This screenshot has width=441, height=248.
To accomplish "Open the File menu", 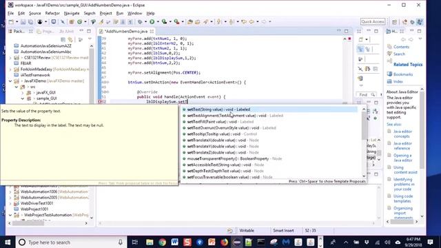I will coord(11,13).
